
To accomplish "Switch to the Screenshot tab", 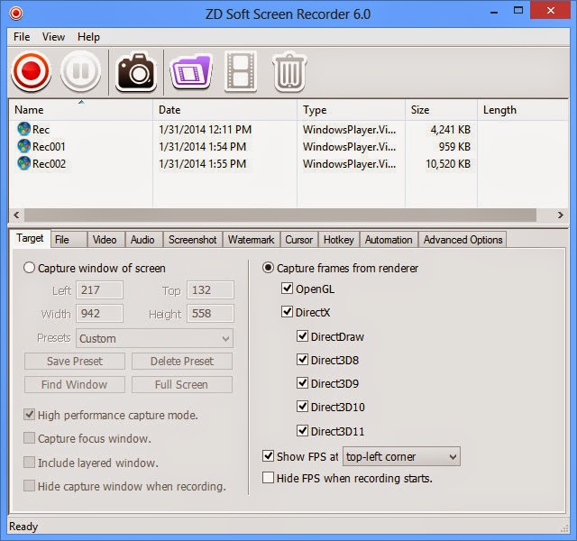I will point(192,240).
